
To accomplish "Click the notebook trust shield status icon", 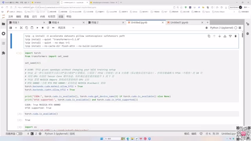I will click(x=201, y=134).
